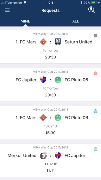The image size is (101, 180).
Task: Click the 1. FC Mars crest in first match
Action: pyautogui.click(x=43, y=42)
